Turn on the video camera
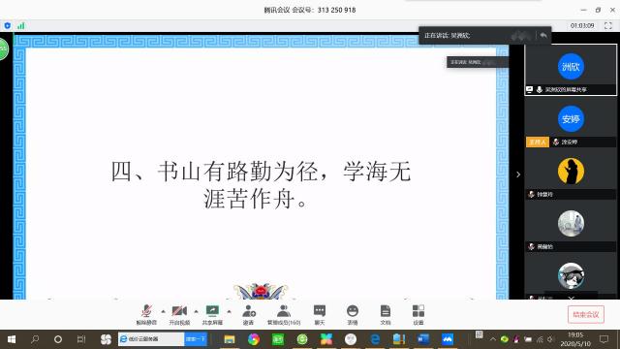 click(179, 314)
